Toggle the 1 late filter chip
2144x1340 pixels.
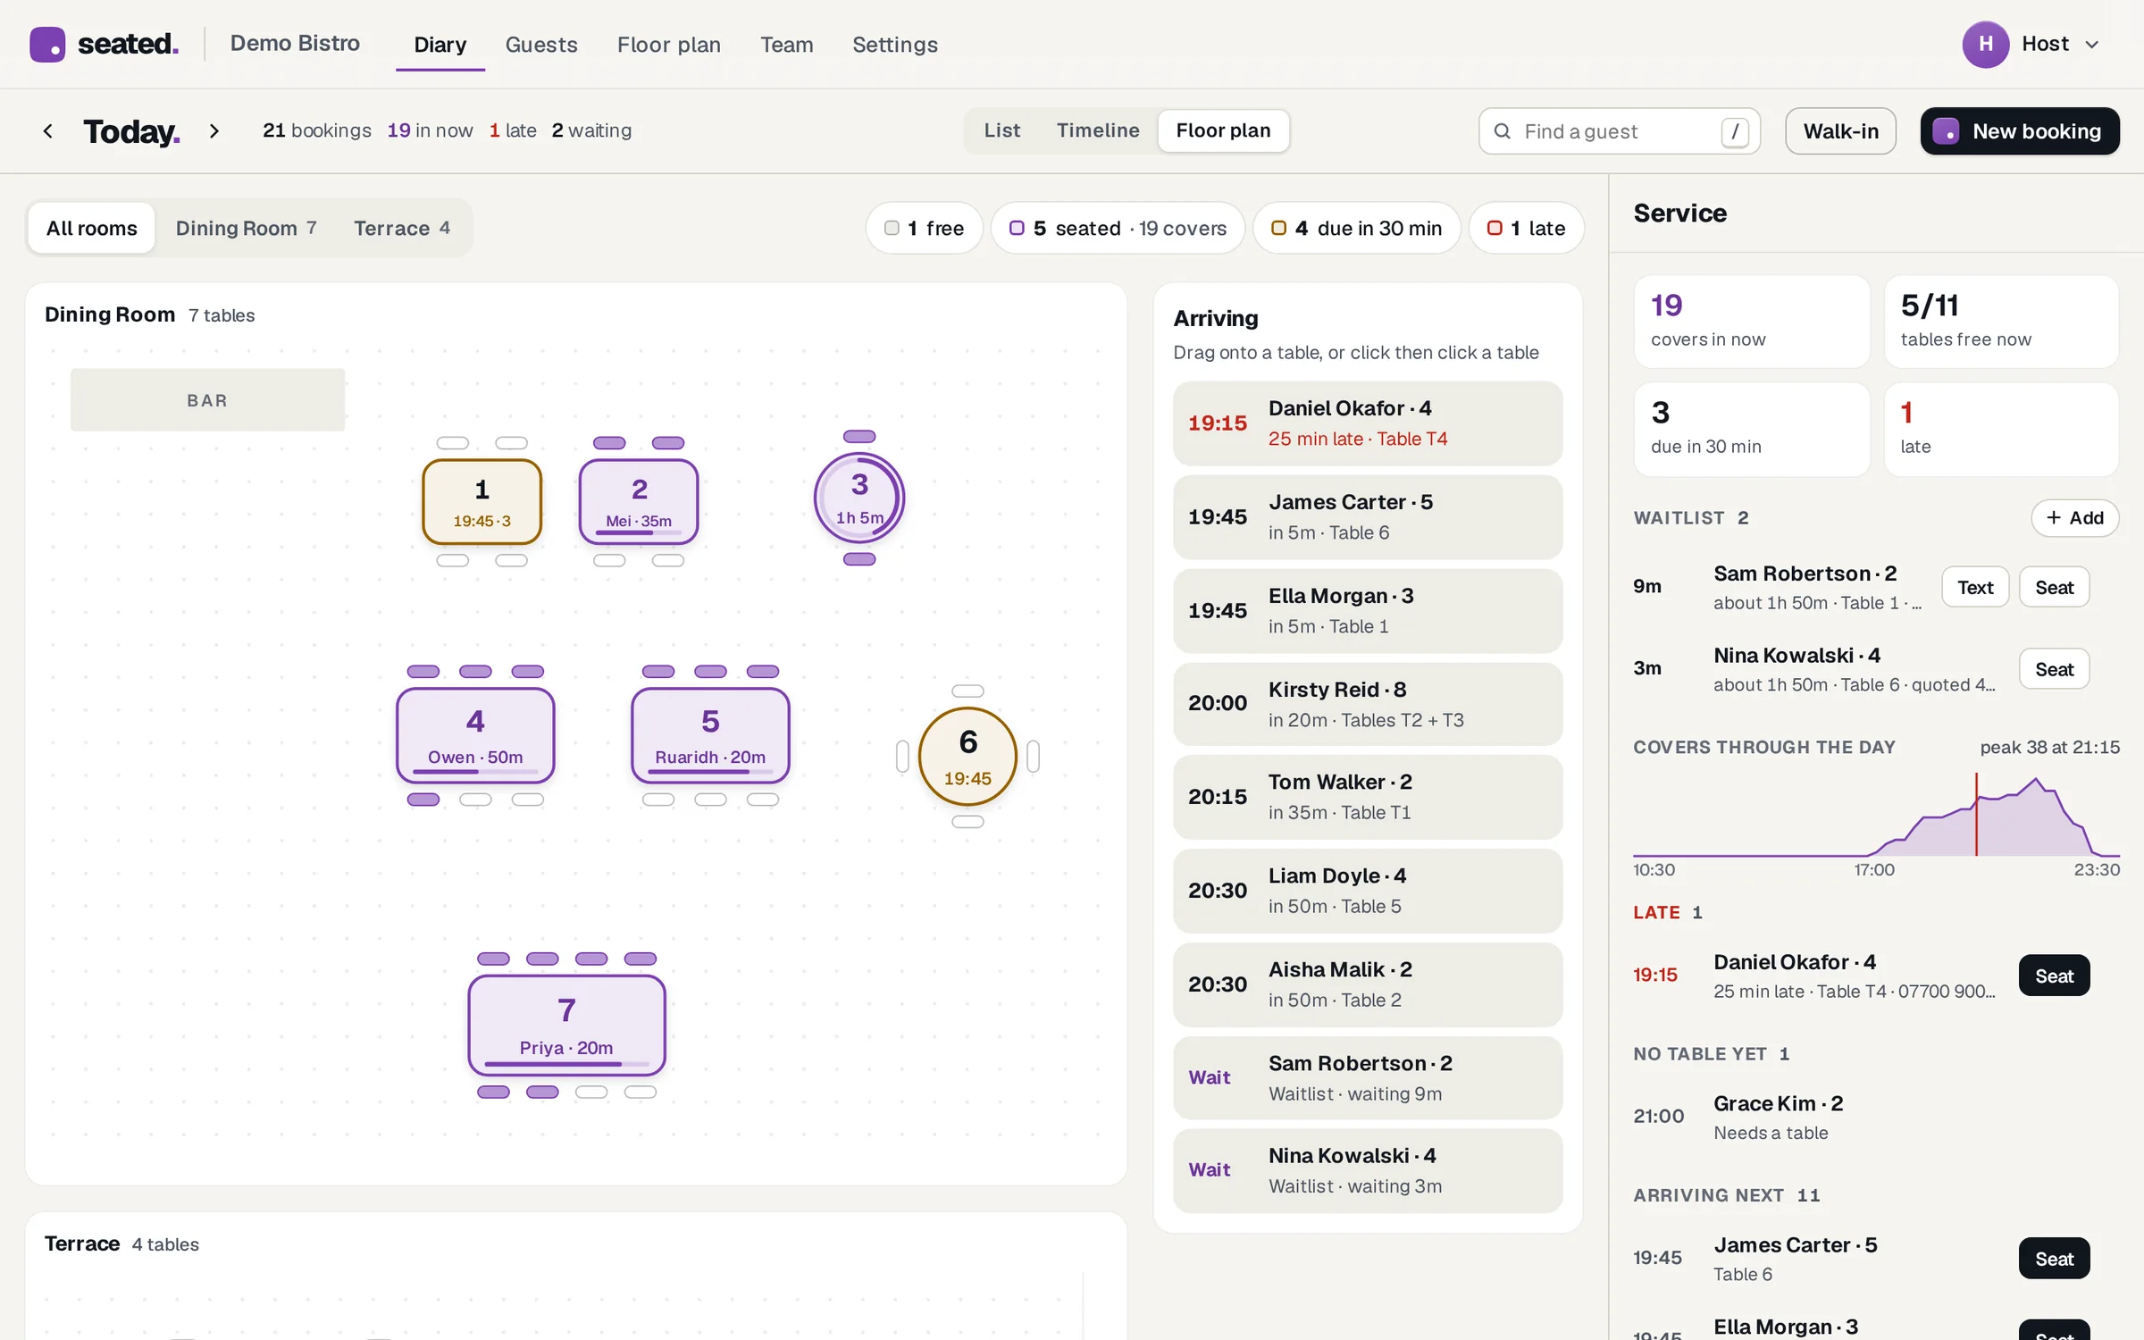tap(1526, 229)
